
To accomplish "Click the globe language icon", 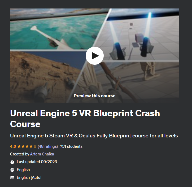I will point(12,170).
